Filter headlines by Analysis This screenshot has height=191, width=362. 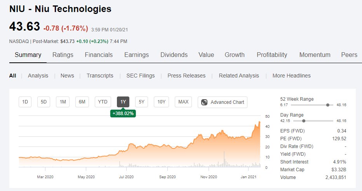pos(38,76)
